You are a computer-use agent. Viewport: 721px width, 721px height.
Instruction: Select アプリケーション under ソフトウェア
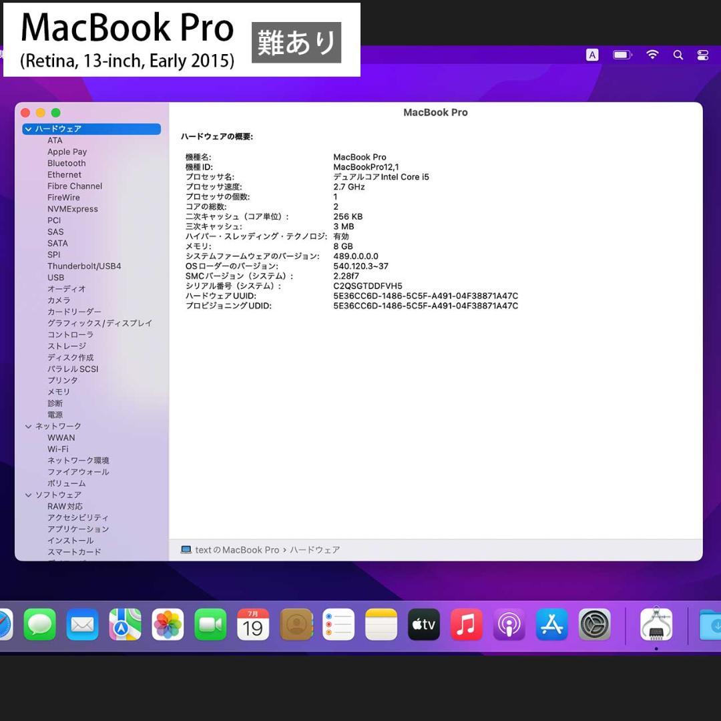coord(78,529)
